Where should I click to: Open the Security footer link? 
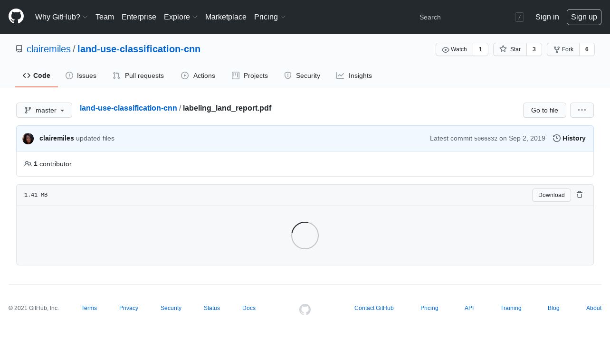tap(171, 308)
